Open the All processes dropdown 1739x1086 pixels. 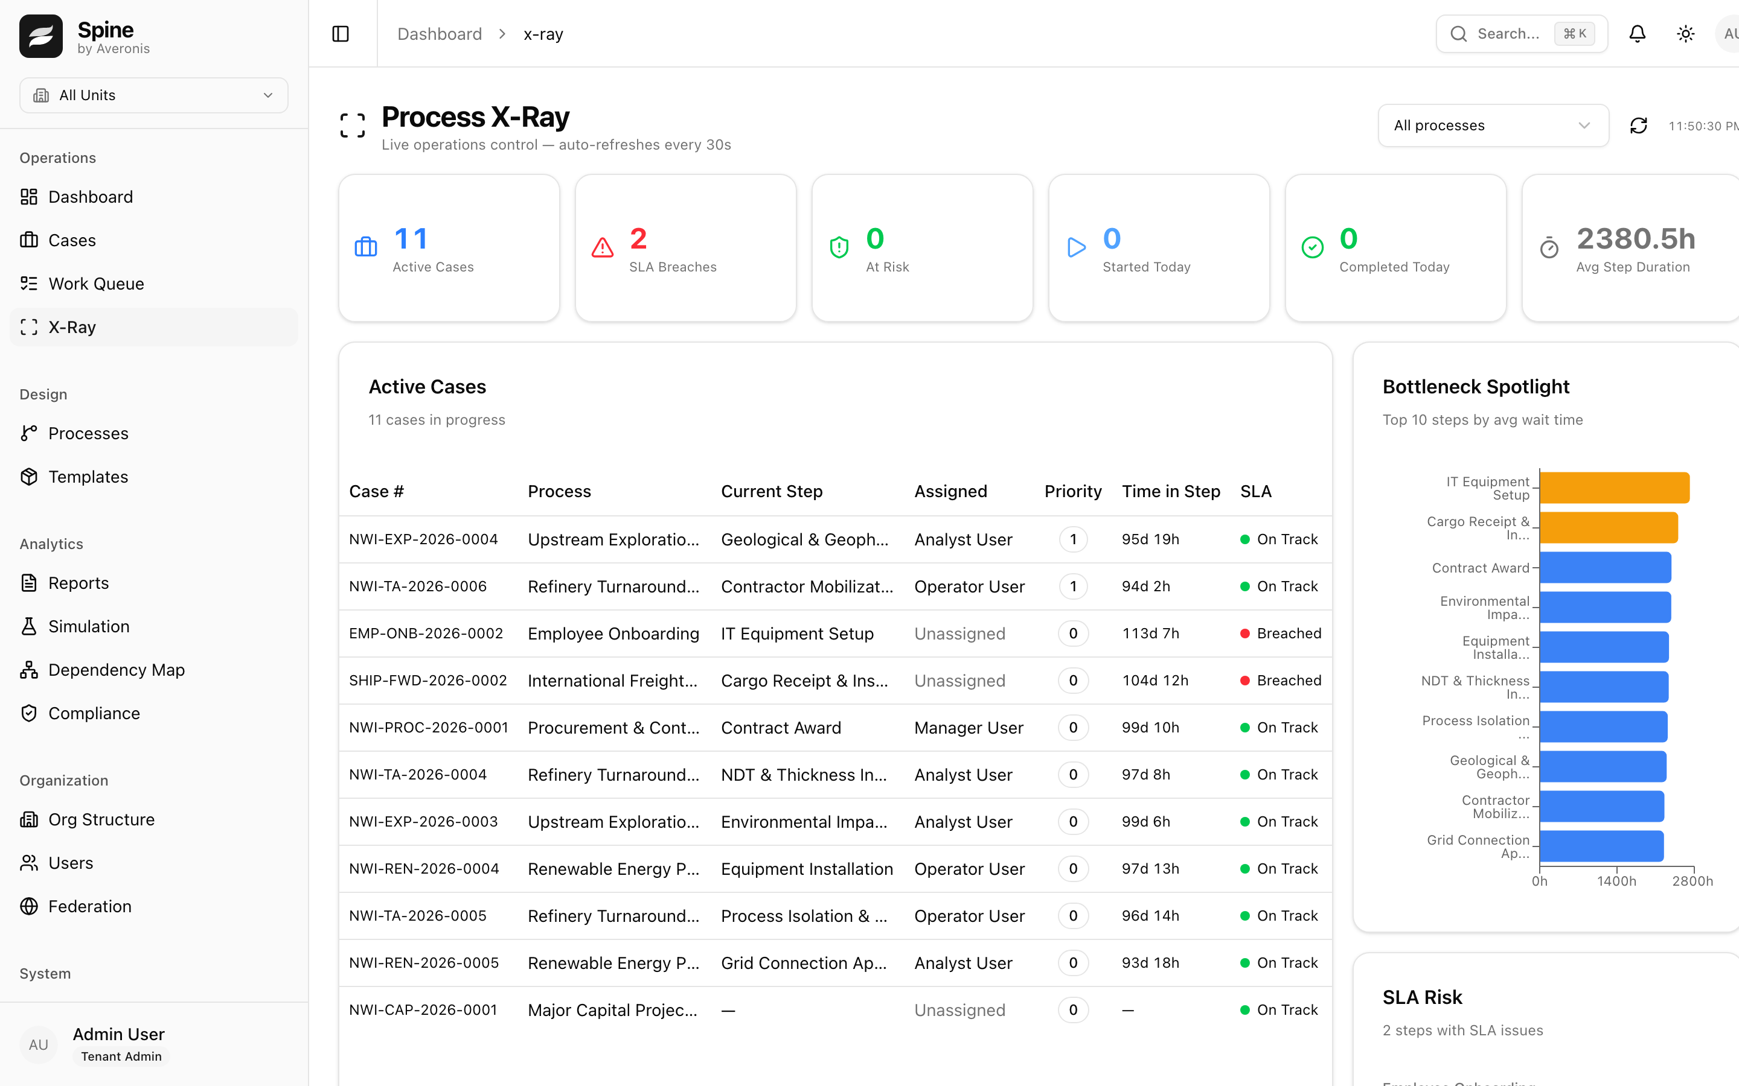pos(1493,125)
